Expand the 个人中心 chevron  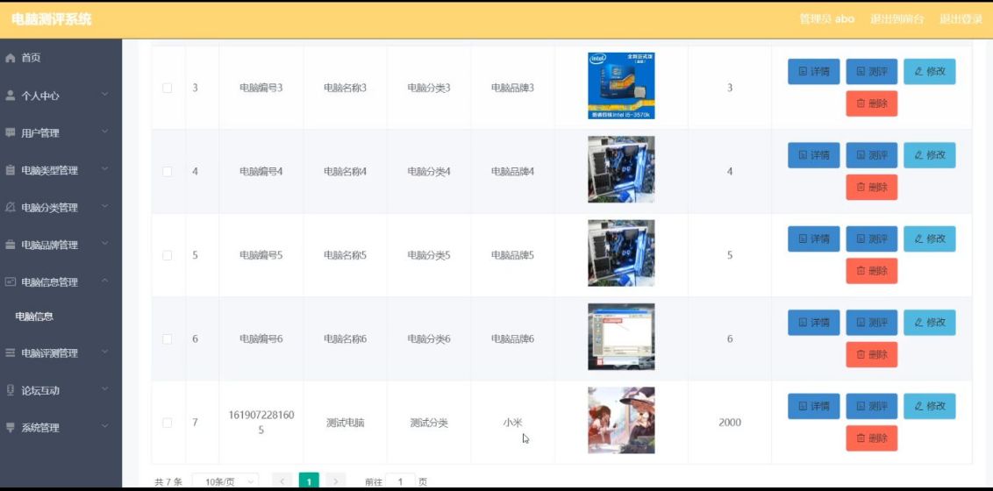click(105, 95)
